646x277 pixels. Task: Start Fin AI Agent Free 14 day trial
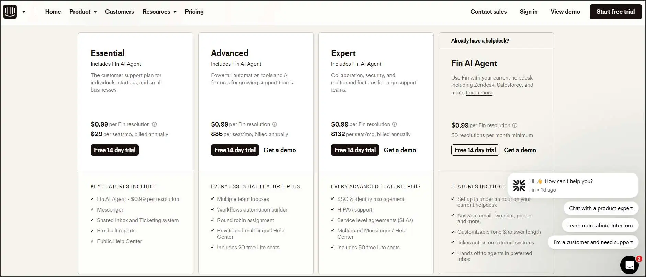(x=475, y=150)
